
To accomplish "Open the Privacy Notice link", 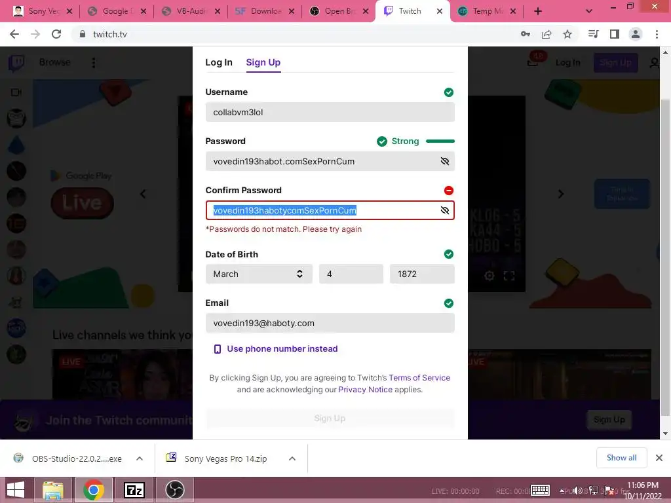I will [365, 390].
